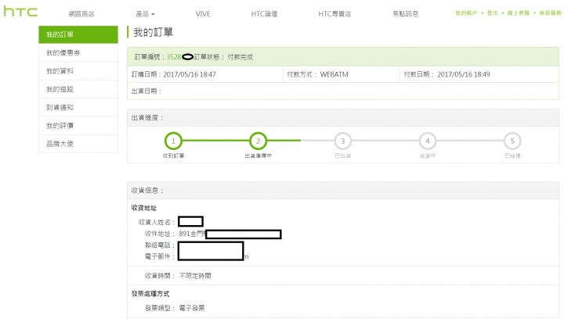Click the 聯絡電話 label
The width and height of the screenshot is (564, 322).
pyautogui.click(x=159, y=245)
